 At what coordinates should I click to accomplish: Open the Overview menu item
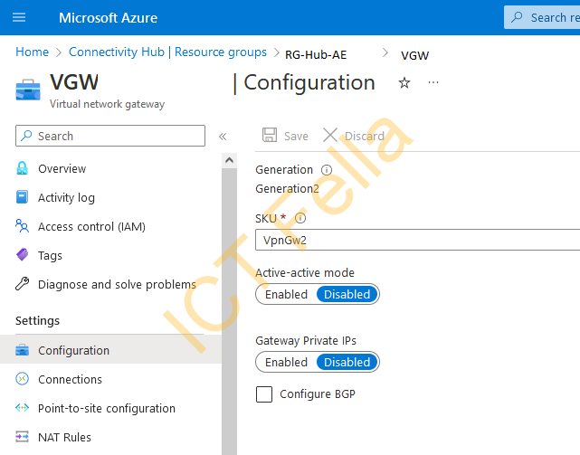pos(62,168)
